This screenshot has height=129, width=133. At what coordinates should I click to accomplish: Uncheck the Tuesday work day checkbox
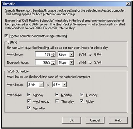pos(82,94)
